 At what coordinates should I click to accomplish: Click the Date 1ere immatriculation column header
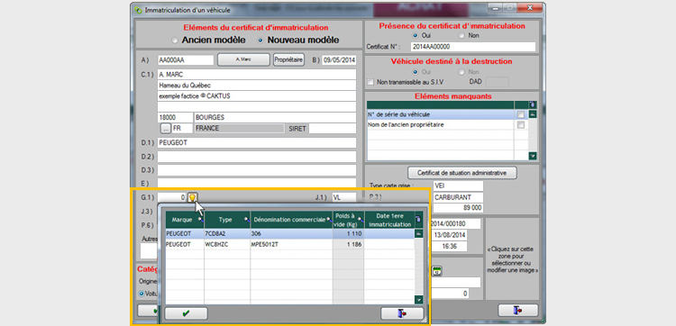[x=389, y=219]
